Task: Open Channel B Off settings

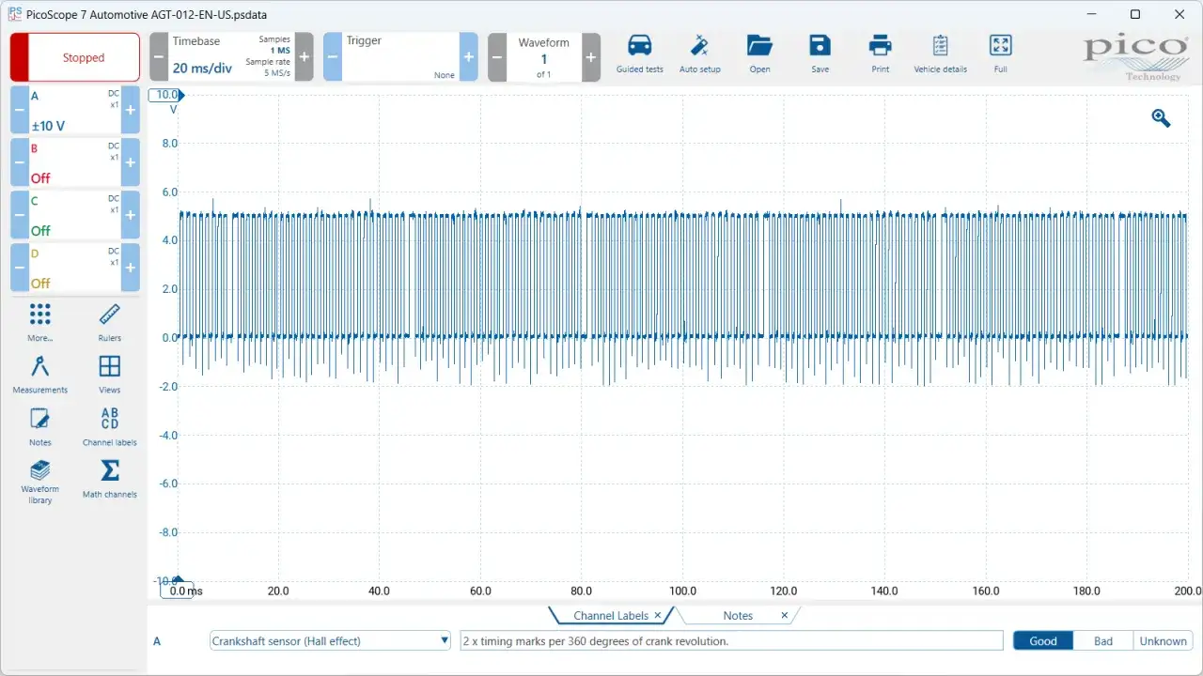Action: click(75, 162)
